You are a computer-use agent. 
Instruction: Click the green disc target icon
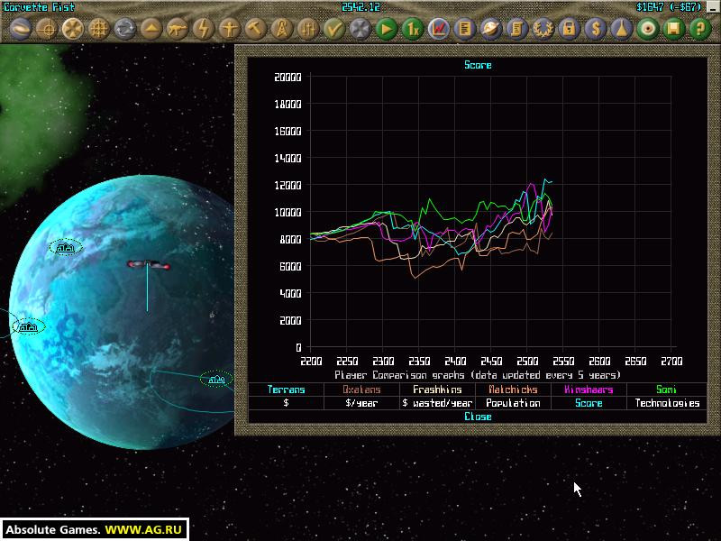(x=648, y=29)
